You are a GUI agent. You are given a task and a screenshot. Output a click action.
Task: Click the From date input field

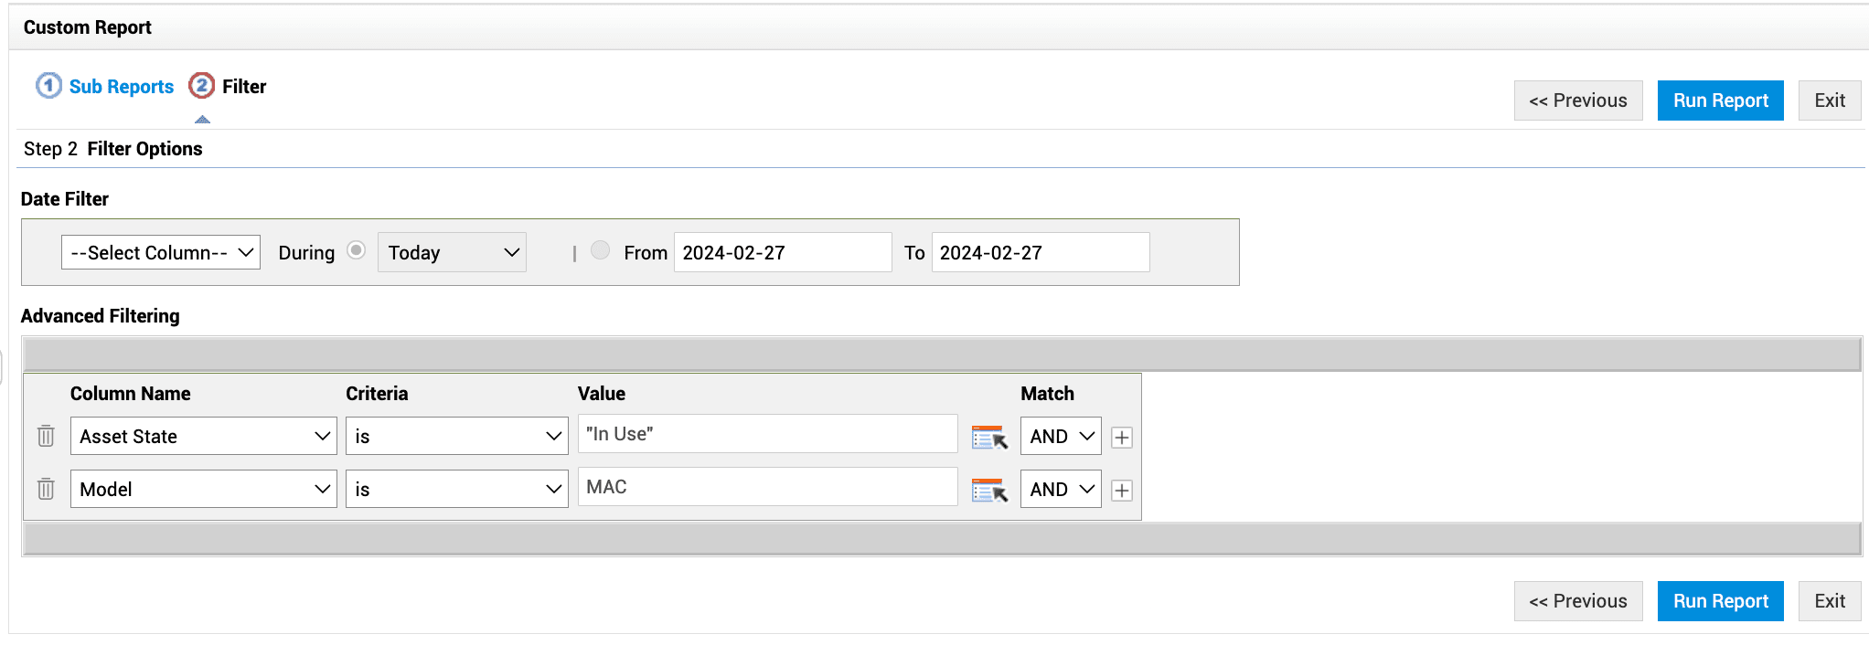[782, 252]
